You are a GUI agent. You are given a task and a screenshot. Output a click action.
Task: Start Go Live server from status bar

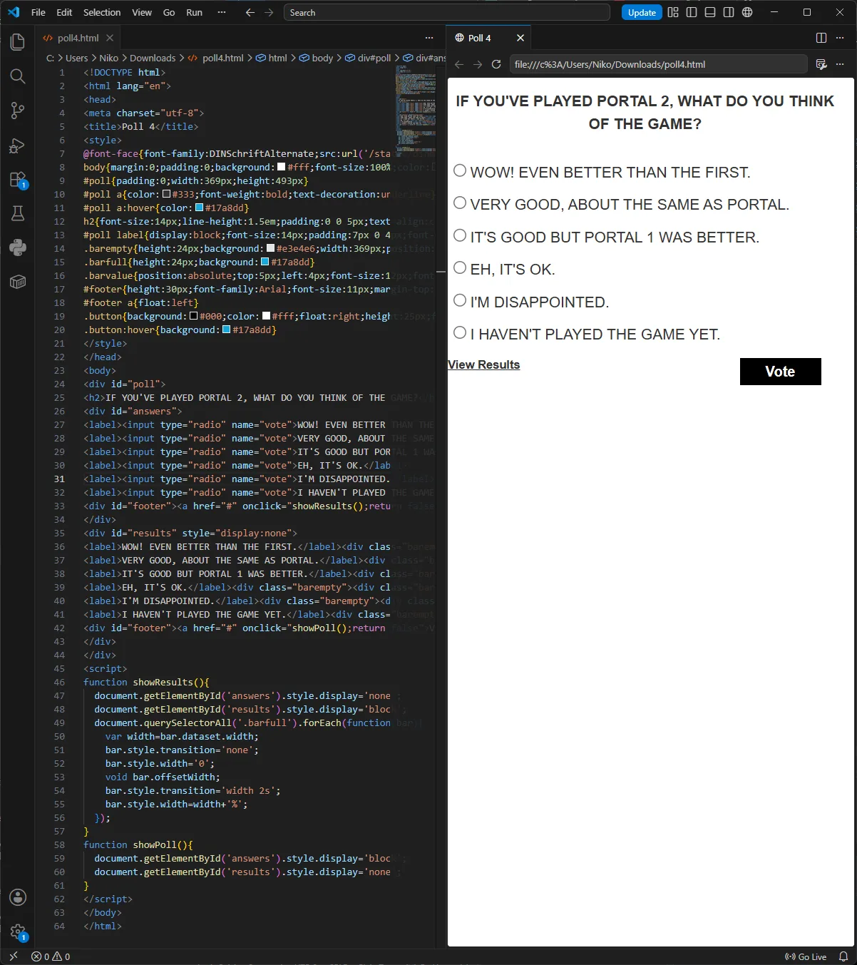point(806,956)
